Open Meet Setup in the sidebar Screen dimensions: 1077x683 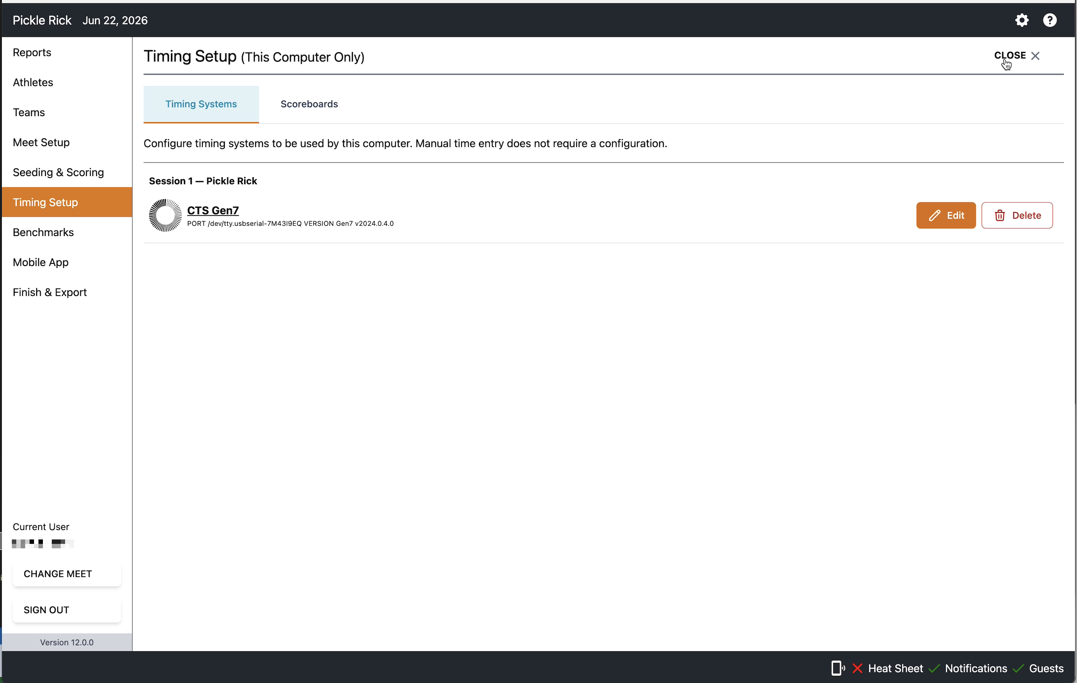(x=67, y=142)
